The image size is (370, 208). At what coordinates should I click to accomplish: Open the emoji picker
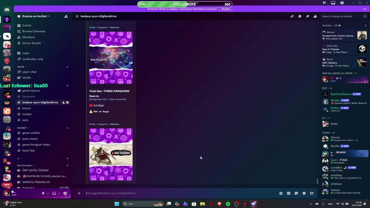(304, 193)
